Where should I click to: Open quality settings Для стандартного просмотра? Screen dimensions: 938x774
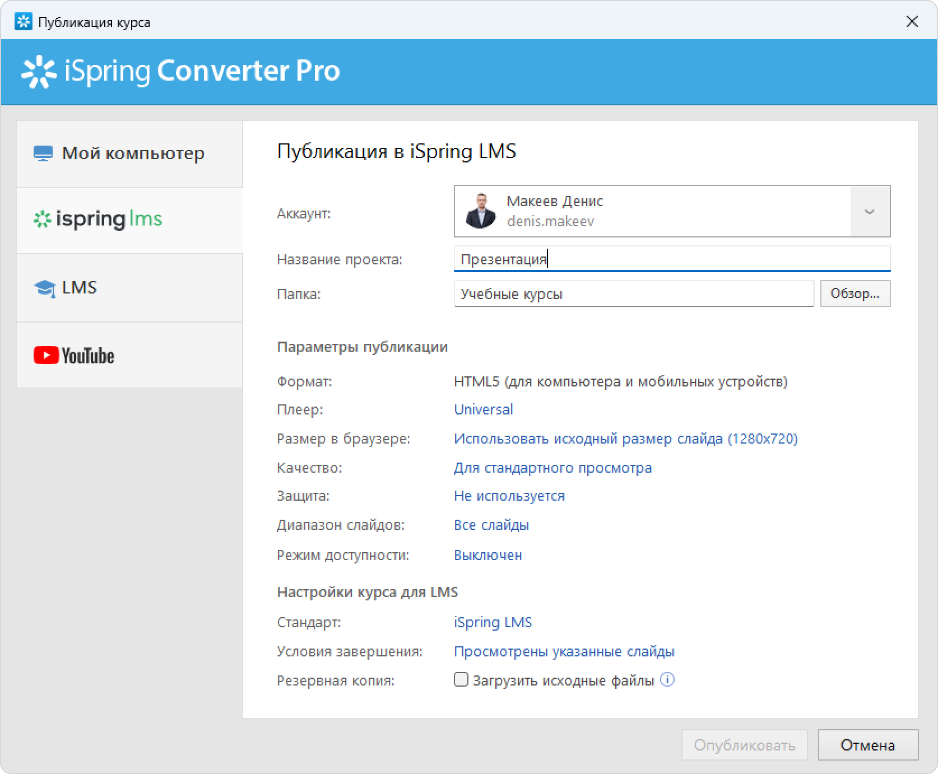coord(553,468)
